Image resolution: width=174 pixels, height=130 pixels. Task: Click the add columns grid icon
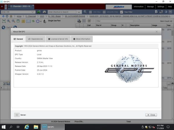pos(89,21)
